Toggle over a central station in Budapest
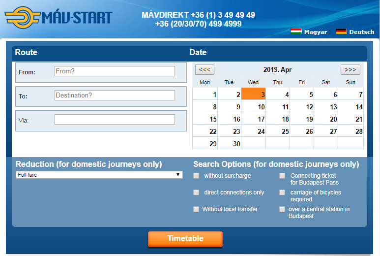 click(282, 209)
